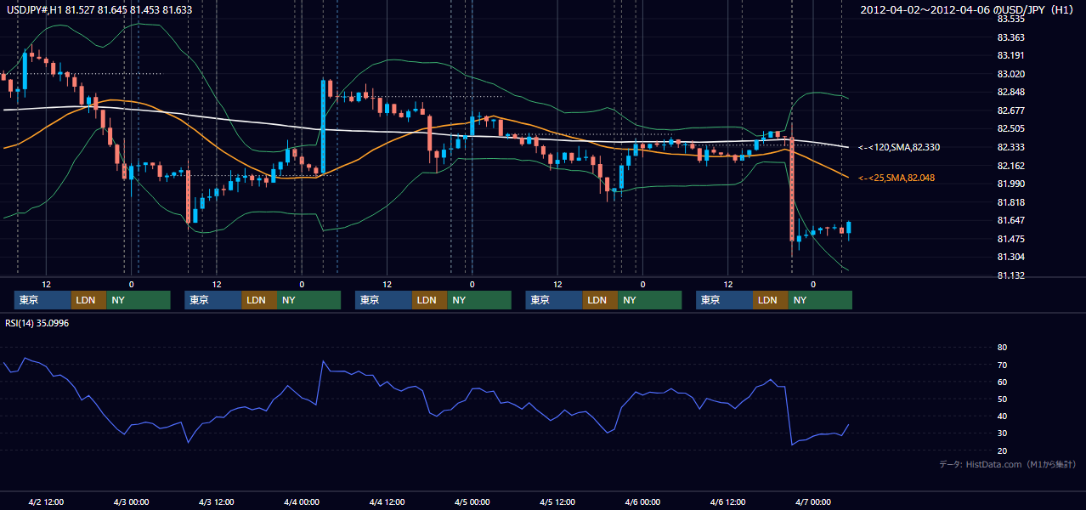This screenshot has height=510, width=1086.
Task: Click the RSI scale value 80
Action: [x=1002, y=348]
